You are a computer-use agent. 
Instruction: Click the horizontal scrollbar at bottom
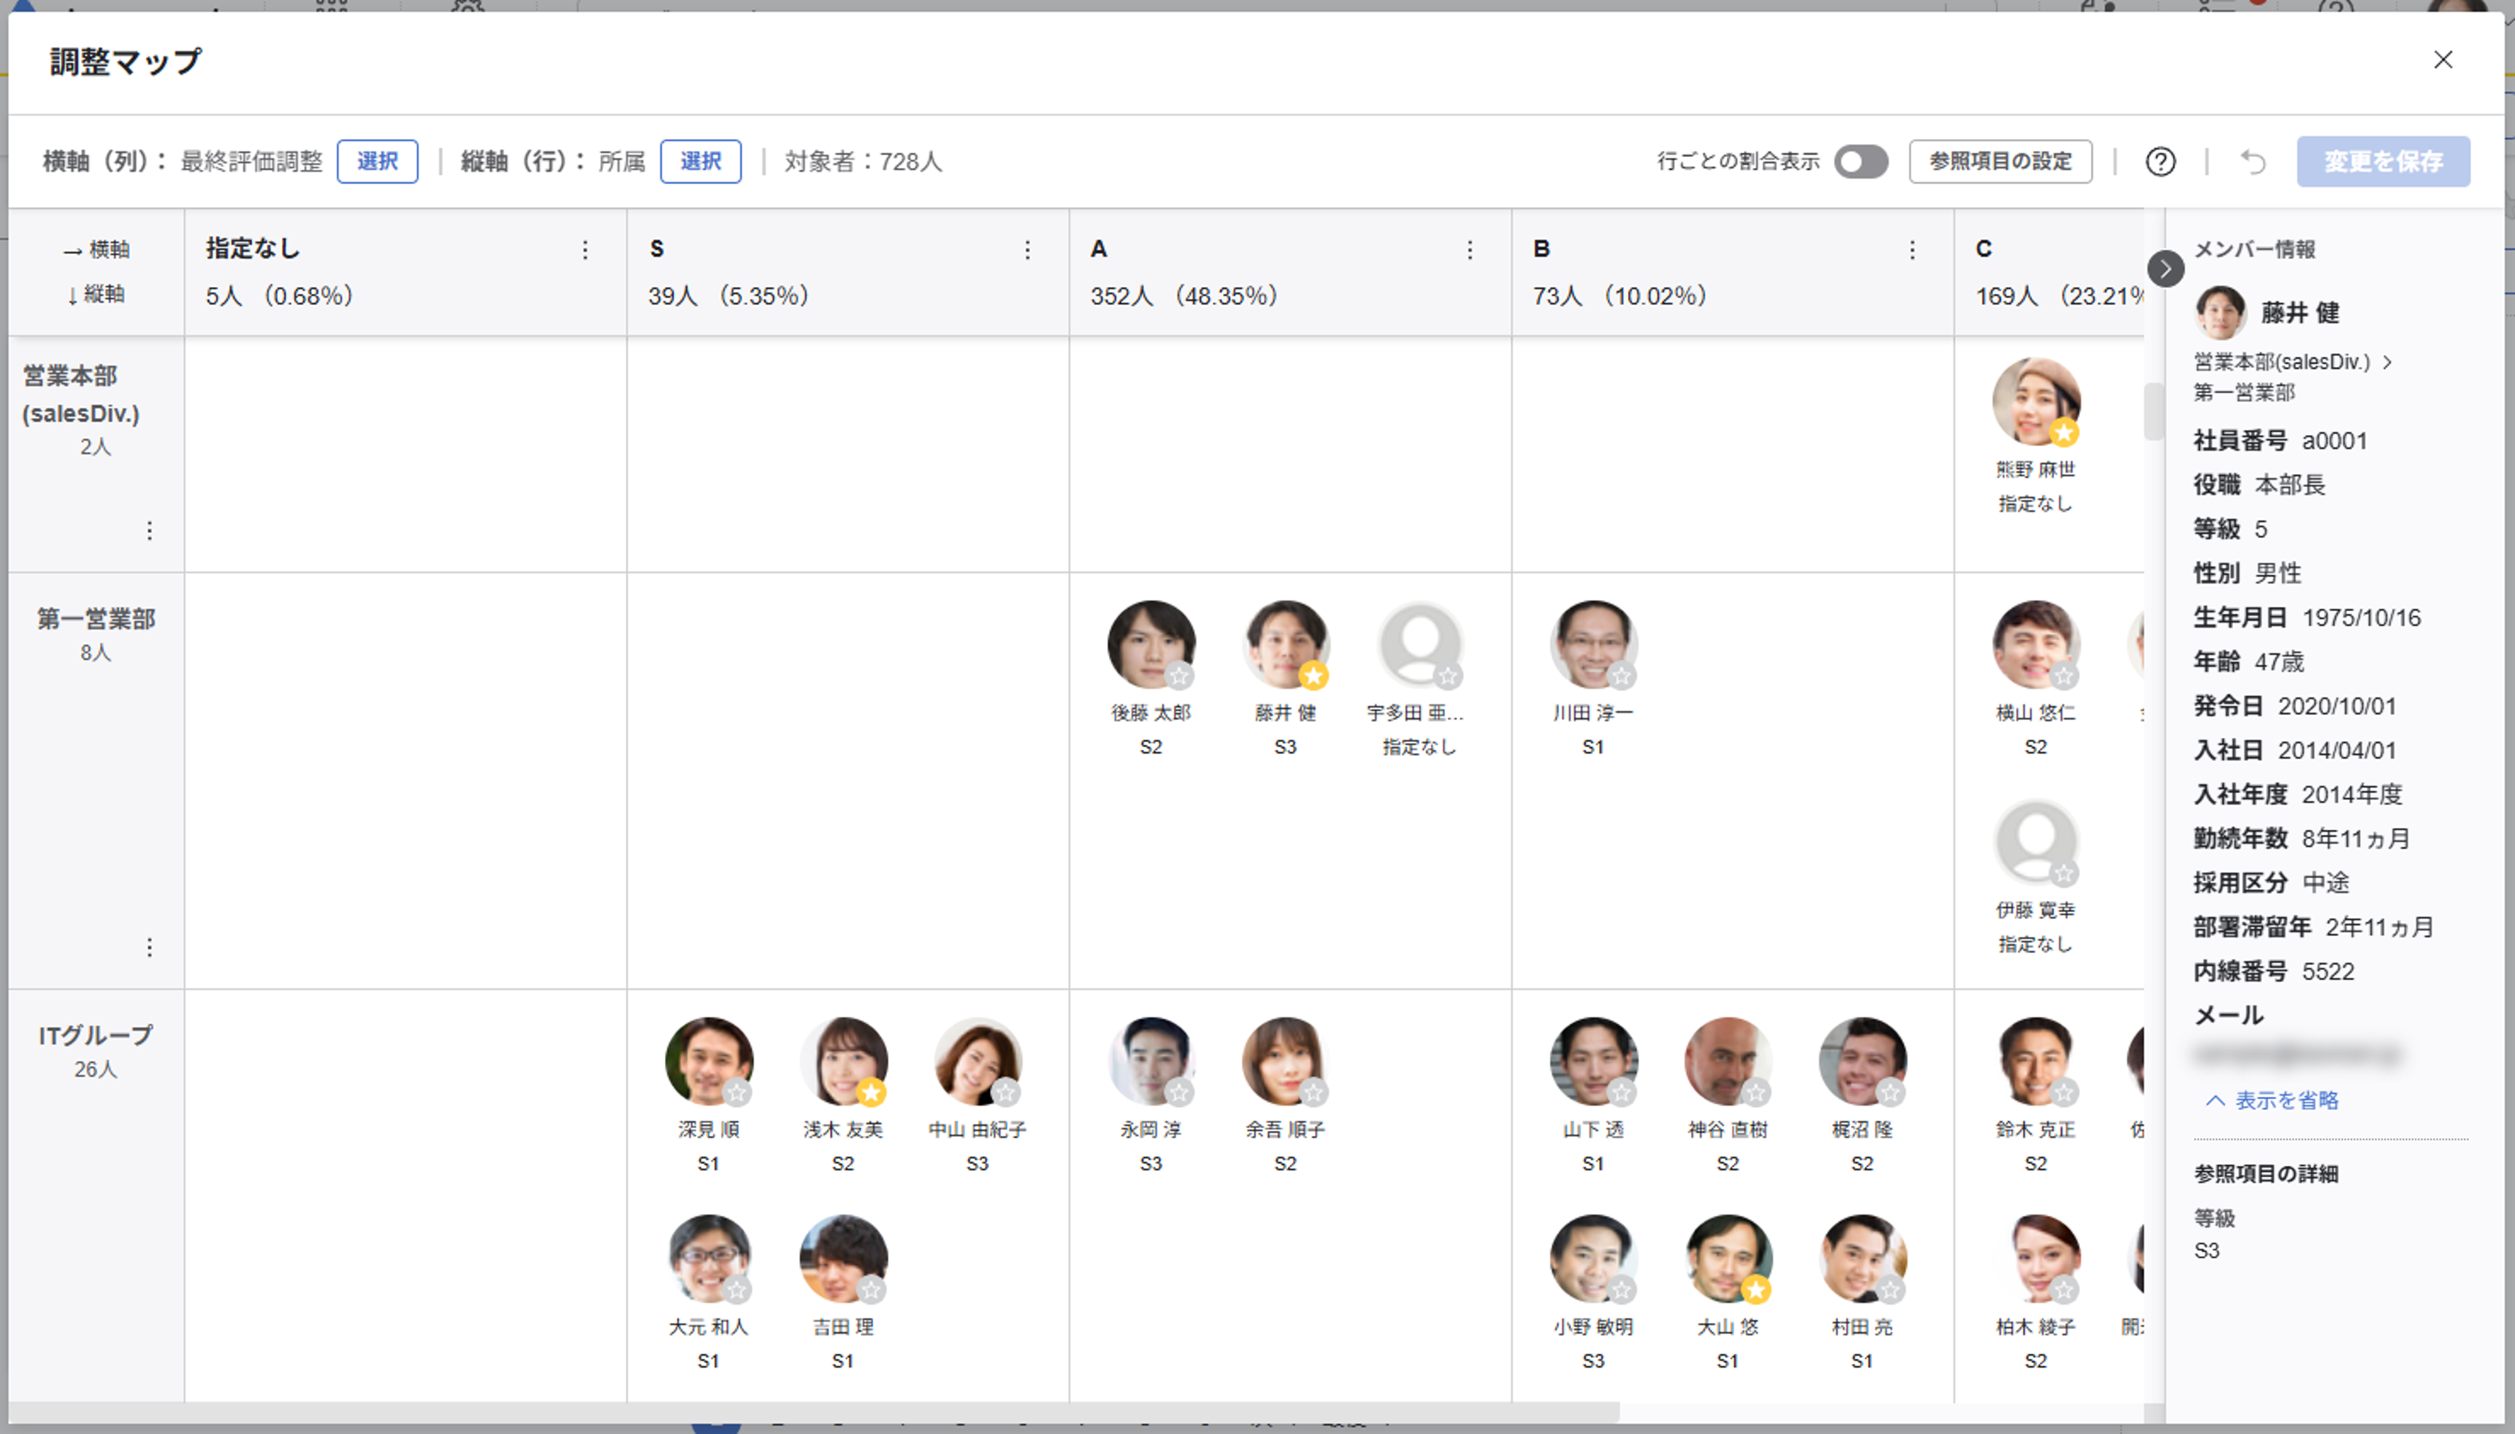click(x=814, y=1413)
